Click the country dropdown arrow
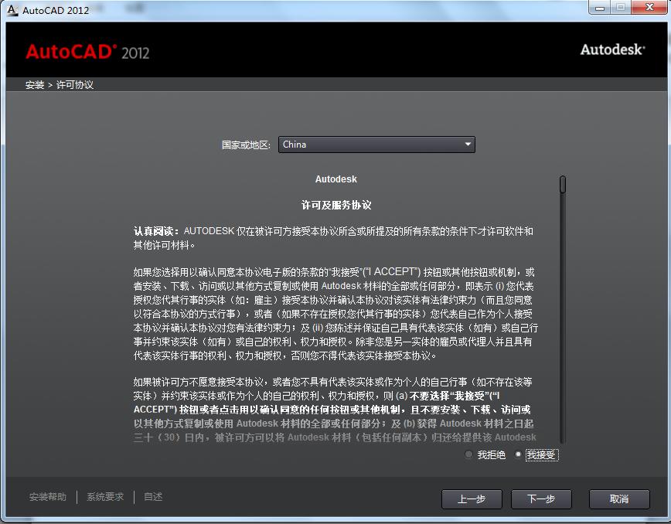This screenshot has width=671, height=524. pyautogui.click(x=468, y=145)
